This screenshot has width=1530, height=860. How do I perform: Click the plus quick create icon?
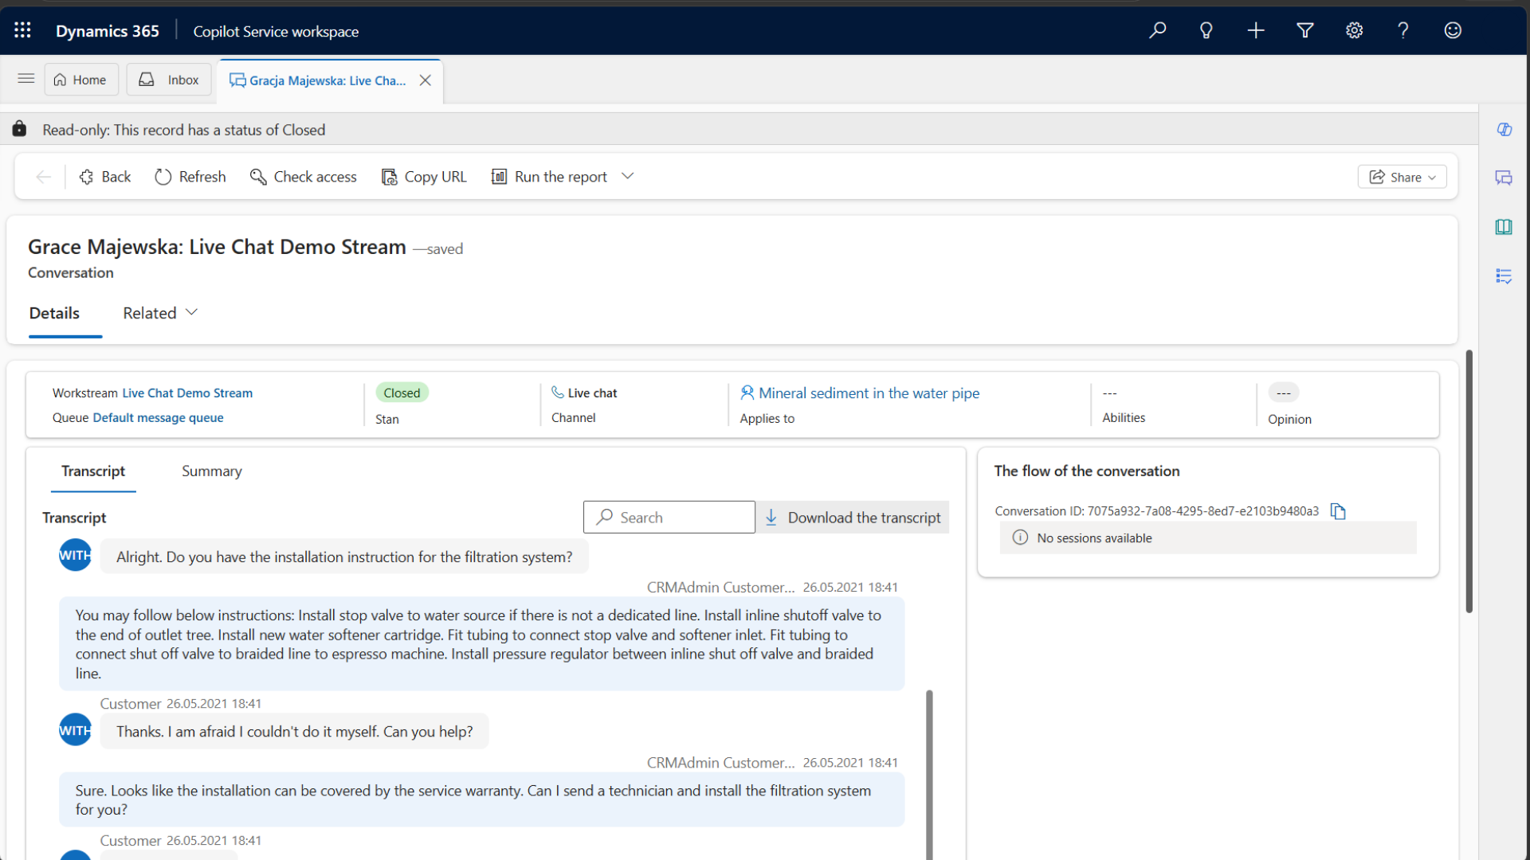1256,30
